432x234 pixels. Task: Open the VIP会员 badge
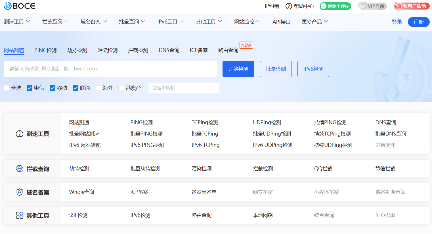click(372, 6)
